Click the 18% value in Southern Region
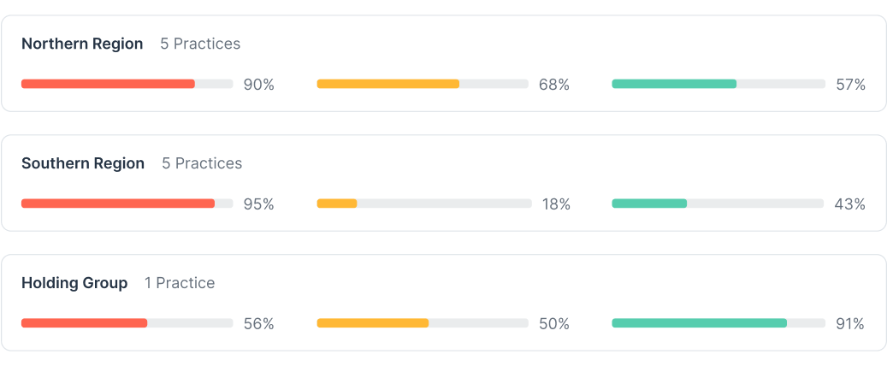Screen dimensions: 887x366 (x=556, y=204)
